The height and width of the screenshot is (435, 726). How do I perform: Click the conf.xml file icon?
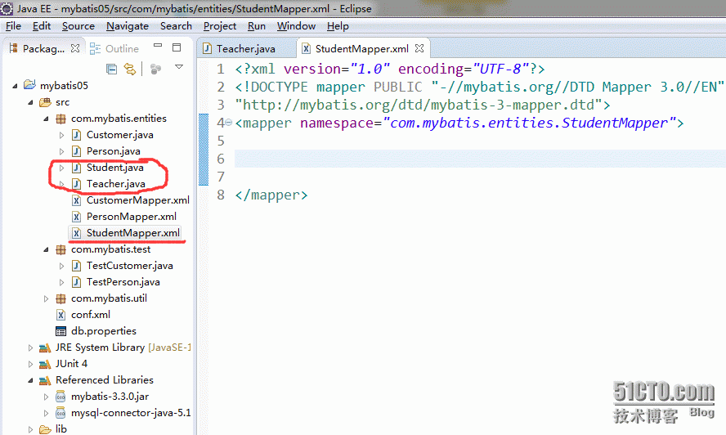[x=60, y=315]
